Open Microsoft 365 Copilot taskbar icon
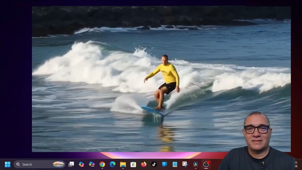 click(x=92, y=165)
